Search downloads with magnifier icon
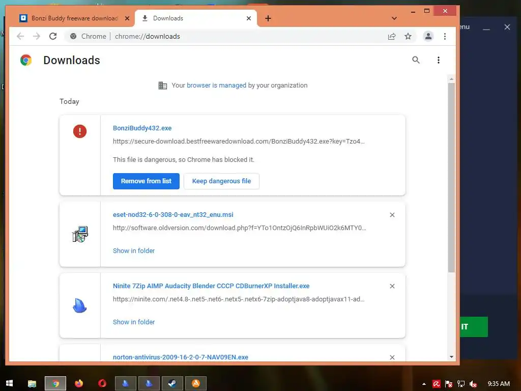 [416, 60]
